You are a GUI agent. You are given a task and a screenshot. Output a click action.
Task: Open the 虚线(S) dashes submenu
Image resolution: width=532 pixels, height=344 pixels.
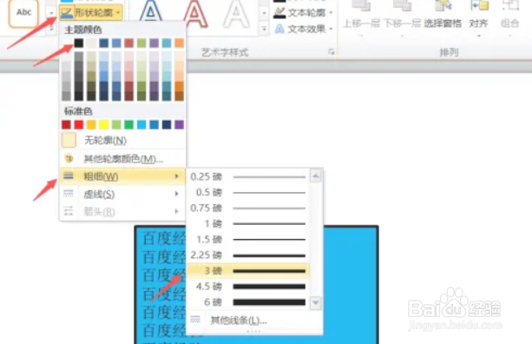point(122,194)
